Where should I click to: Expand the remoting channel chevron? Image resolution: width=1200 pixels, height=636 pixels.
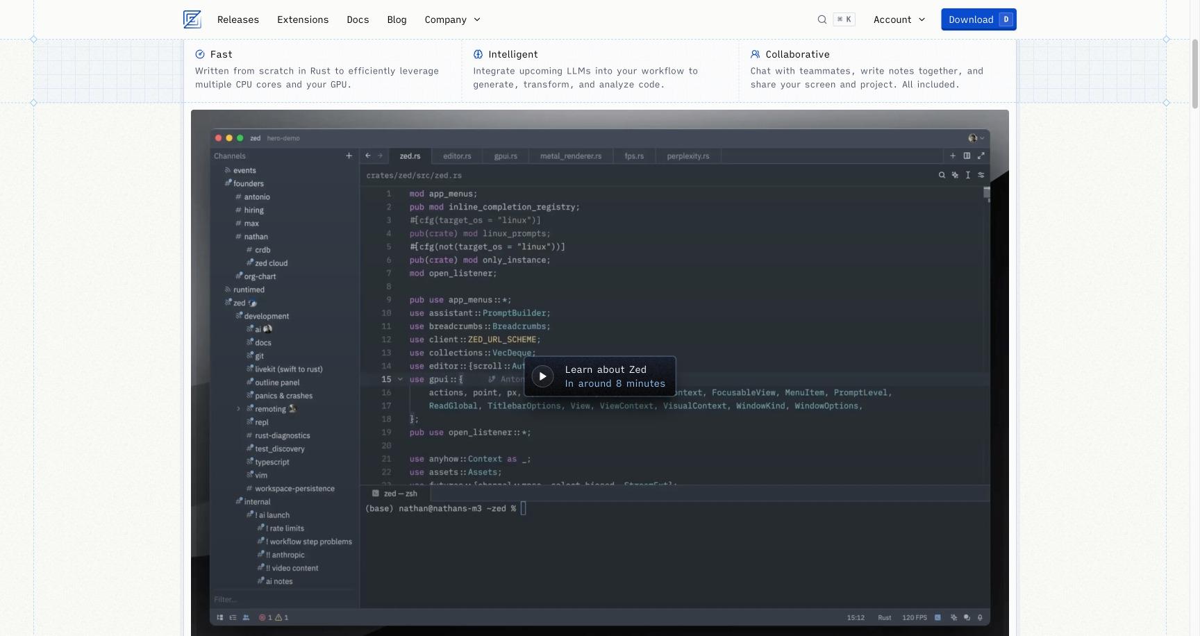(238, 409)
